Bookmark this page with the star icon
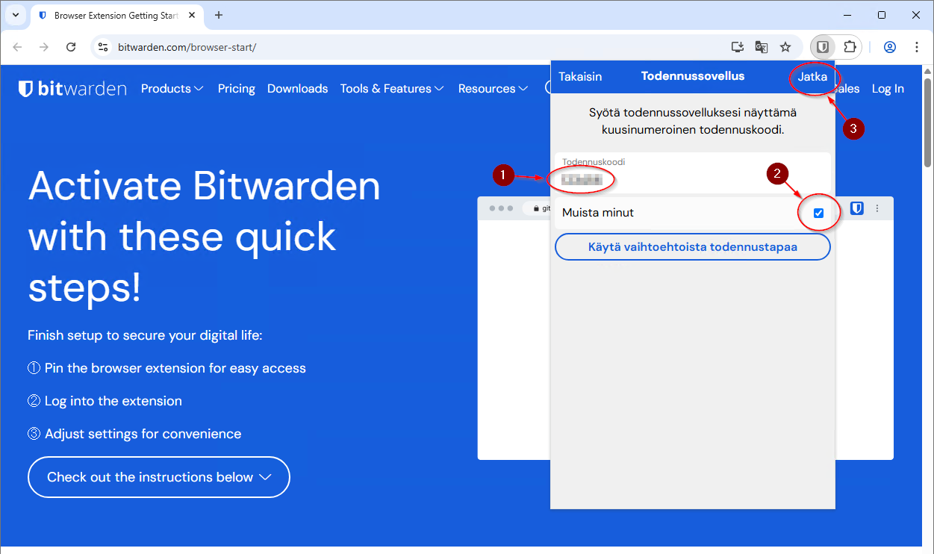The width and height of the screenshot is (934, 554). click(x=785, y=47)
